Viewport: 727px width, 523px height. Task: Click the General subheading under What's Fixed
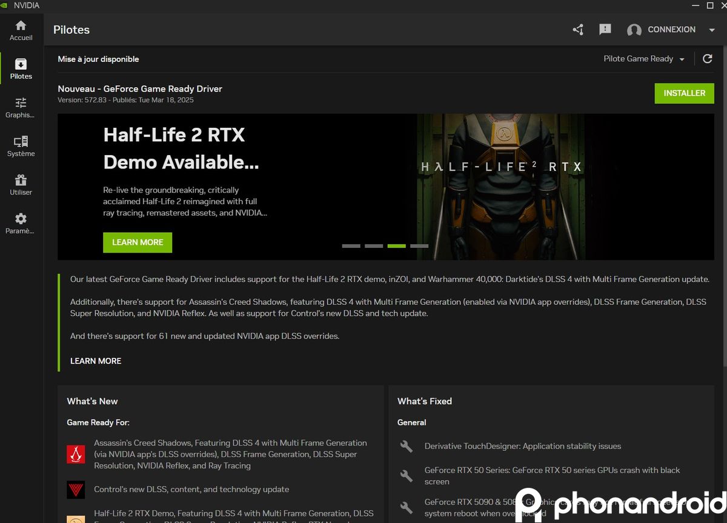412,422
